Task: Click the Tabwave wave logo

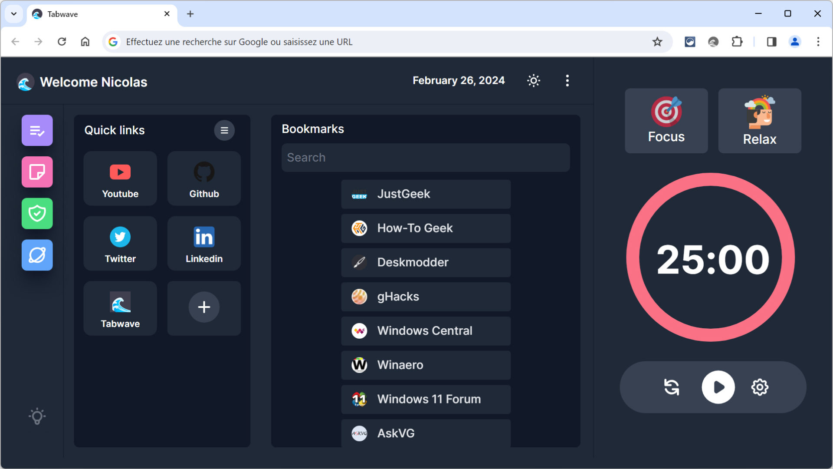Action: pos(26,82)
